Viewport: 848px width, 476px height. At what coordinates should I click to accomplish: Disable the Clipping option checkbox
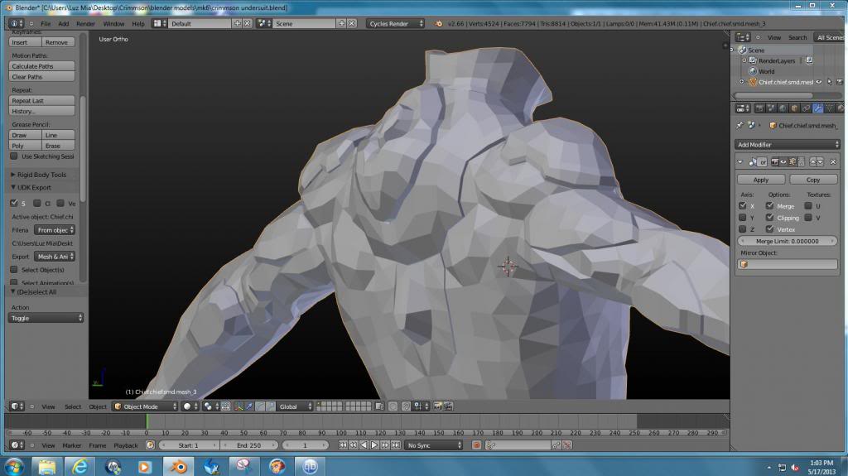pos(770,218)
